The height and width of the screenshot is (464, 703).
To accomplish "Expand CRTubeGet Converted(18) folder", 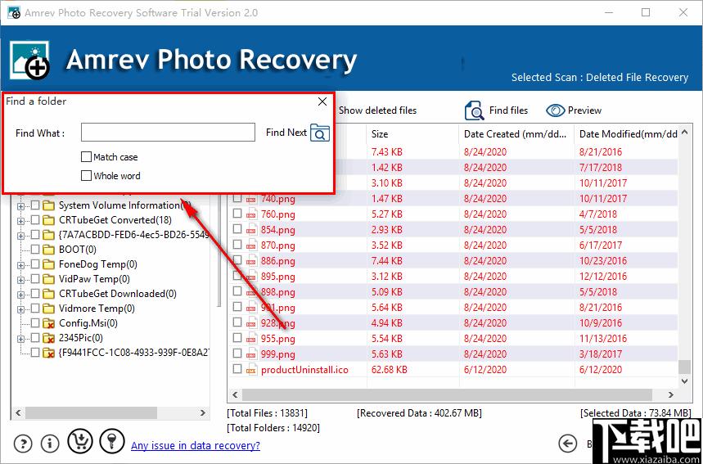I will click(20, 222).
